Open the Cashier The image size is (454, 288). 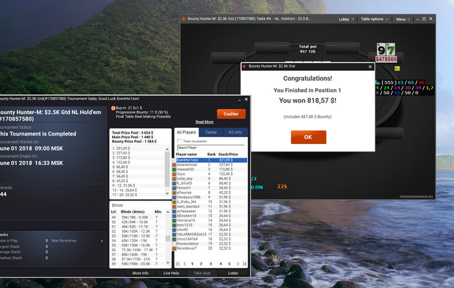tap(231, 114)
